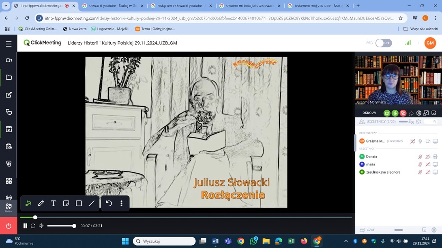Switch to 'rozłączenie słowacki youtube' tab

pos(182,6)
